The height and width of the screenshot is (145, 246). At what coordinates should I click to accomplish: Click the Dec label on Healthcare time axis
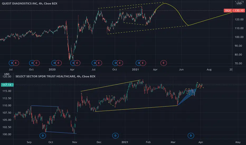point(99,142)
